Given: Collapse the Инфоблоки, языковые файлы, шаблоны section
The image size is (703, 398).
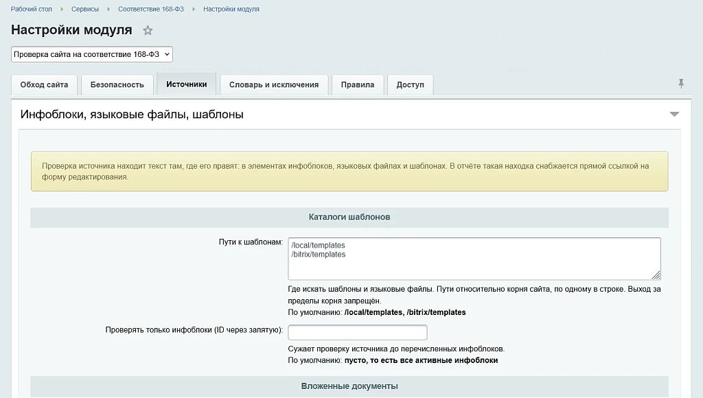Looking at the screenshot, I should (x=674, y=115).
